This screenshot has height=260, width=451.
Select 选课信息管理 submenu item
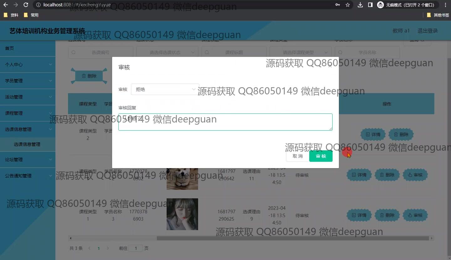[27, 144]
